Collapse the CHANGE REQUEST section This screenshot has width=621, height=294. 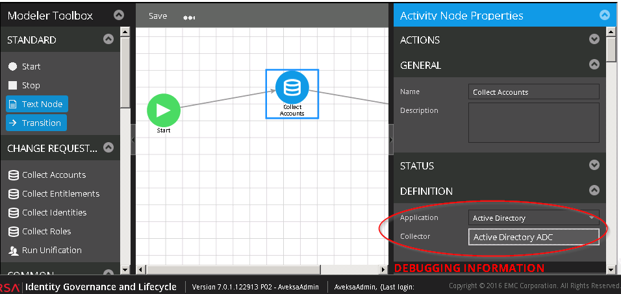point(108,147)
